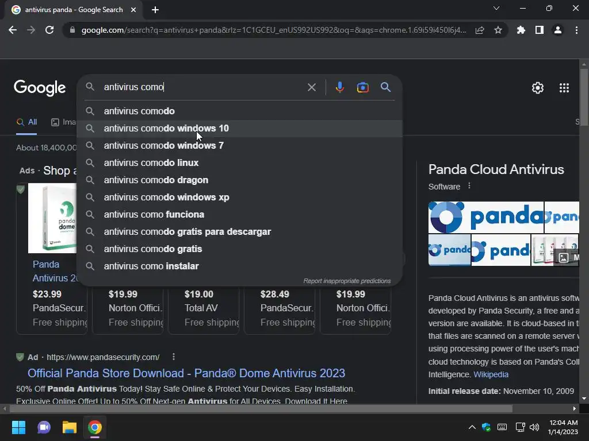Image resolution: width=589 pixels, height=441 pixels.
Task: Open Panda Antivirus product title link
Action: (x=55, y=271)
